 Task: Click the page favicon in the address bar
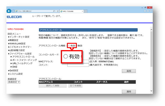point(17,11)
